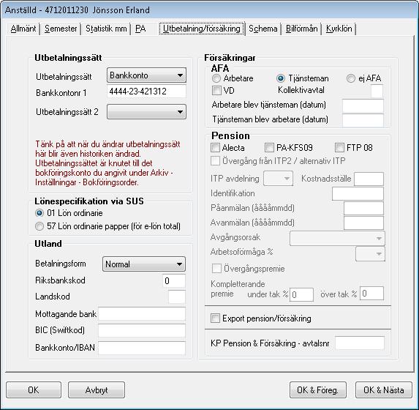Screen dimensions: 419x410
Task: Check the PA-KFS09 checkbox
Action: click(269, 147)
